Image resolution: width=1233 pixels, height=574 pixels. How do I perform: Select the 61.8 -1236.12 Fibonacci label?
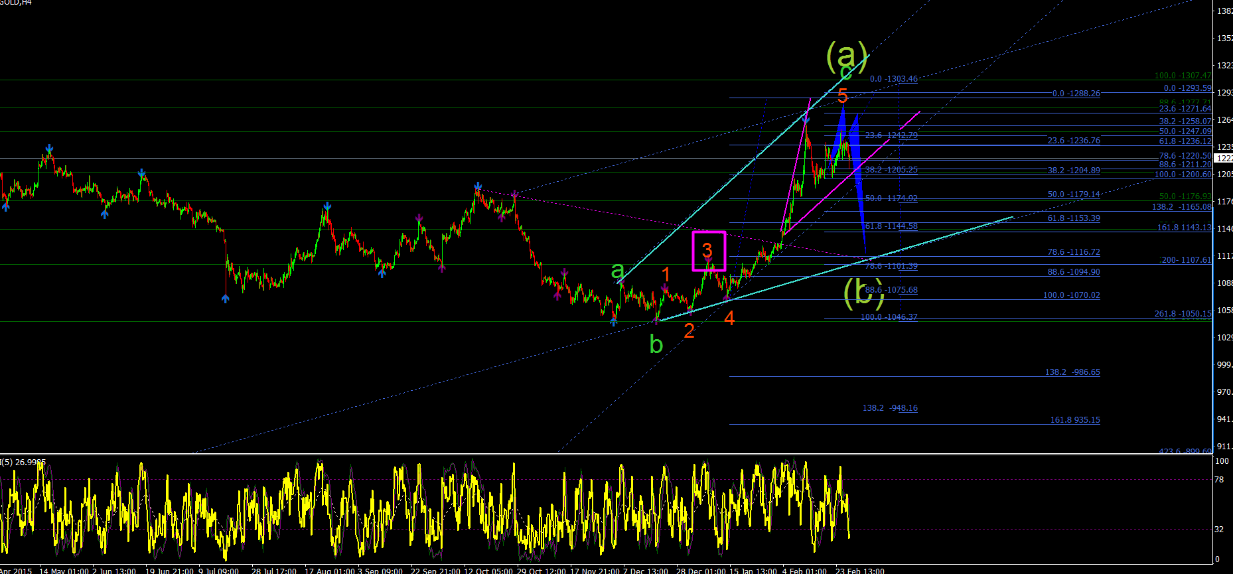[x=1185, y=141]
